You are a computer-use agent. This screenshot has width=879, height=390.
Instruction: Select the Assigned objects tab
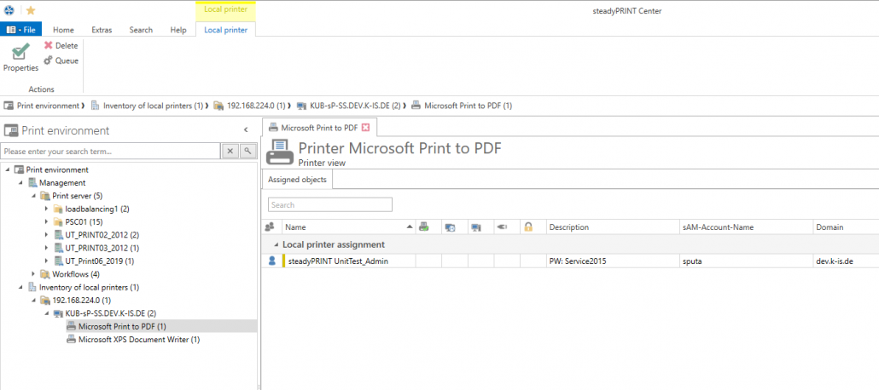[297, 180]
